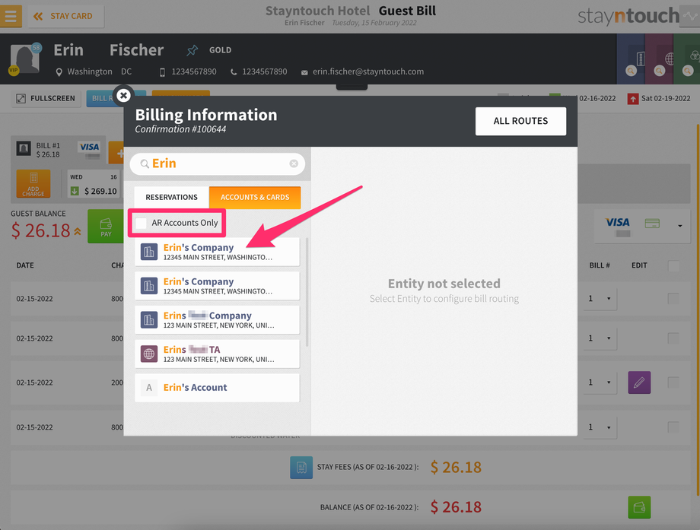Open bill number dropdown for fourth charge row
This screenshot has height=530, width=700.
point(600,427)
